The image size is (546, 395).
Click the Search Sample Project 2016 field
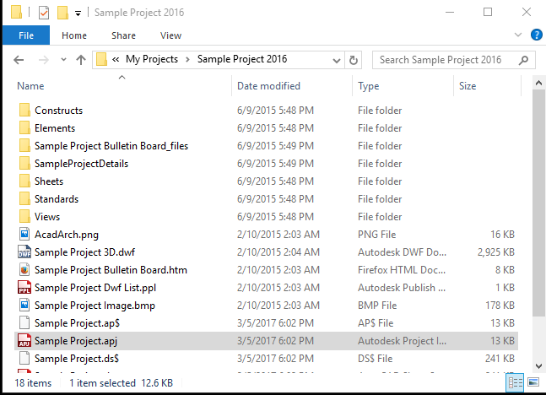pos(446,60)
